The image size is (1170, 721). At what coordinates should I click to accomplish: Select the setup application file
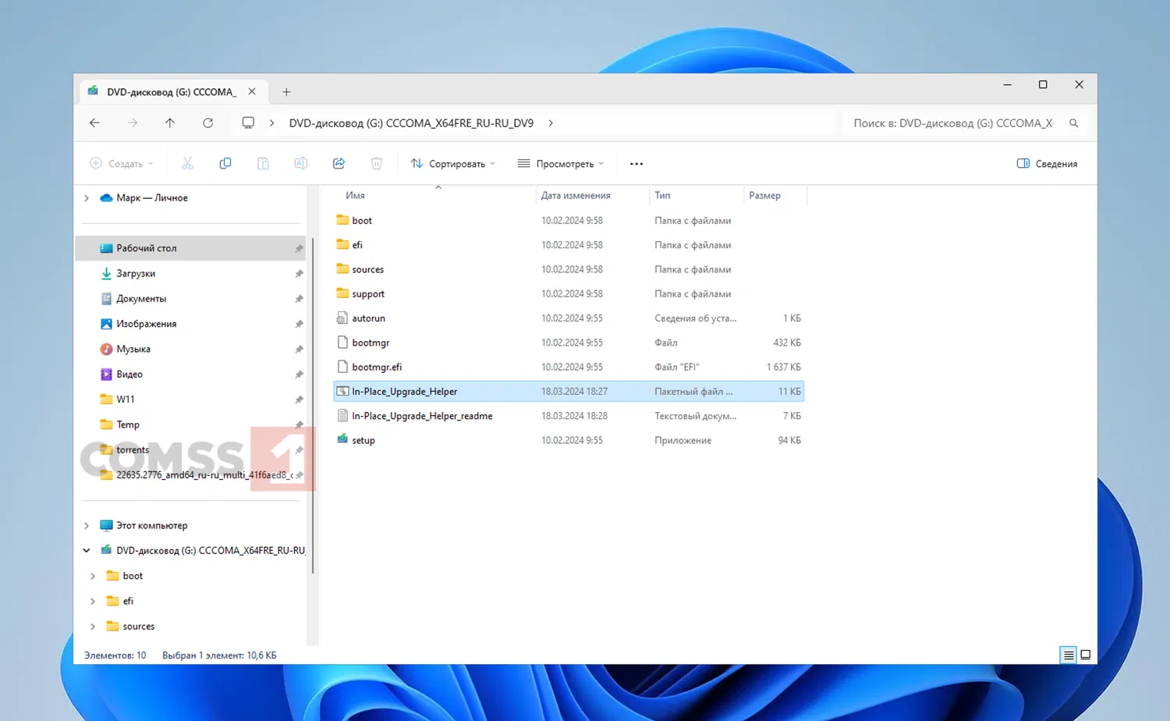click(x=569, y=440)
